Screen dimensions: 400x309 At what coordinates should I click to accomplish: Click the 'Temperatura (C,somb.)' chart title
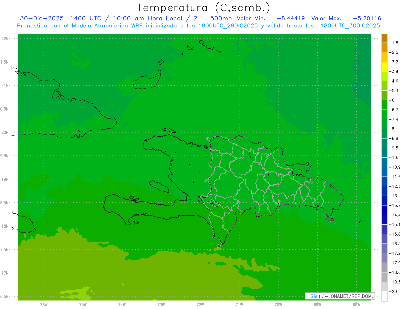(x=204, y=8)
